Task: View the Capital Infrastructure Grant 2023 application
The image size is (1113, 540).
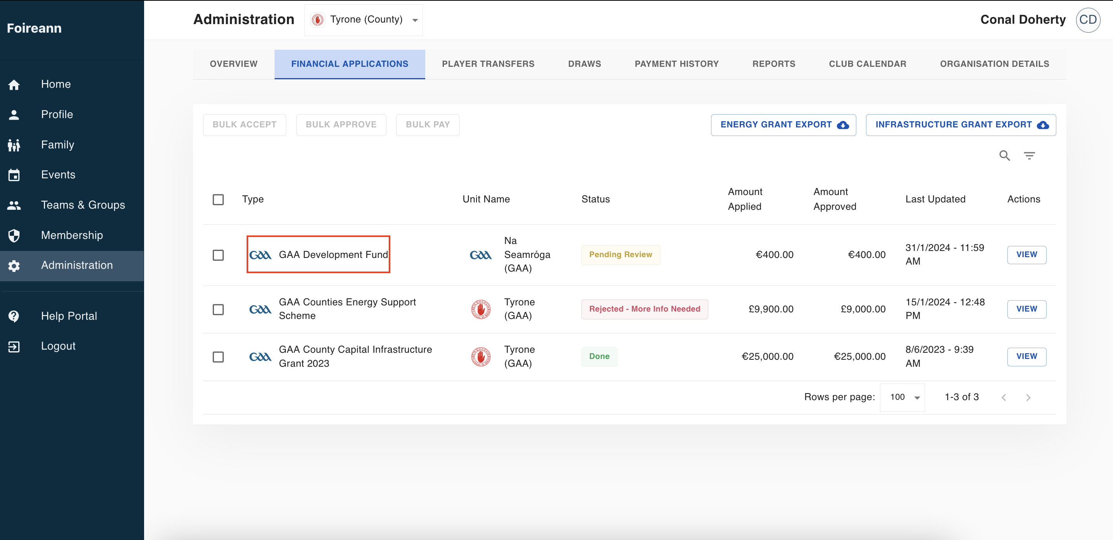Action: (1026, 357)
